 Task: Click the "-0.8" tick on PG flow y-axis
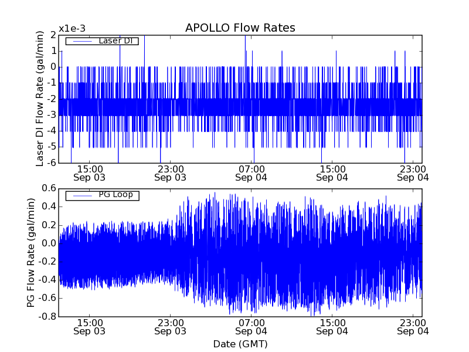47,316
